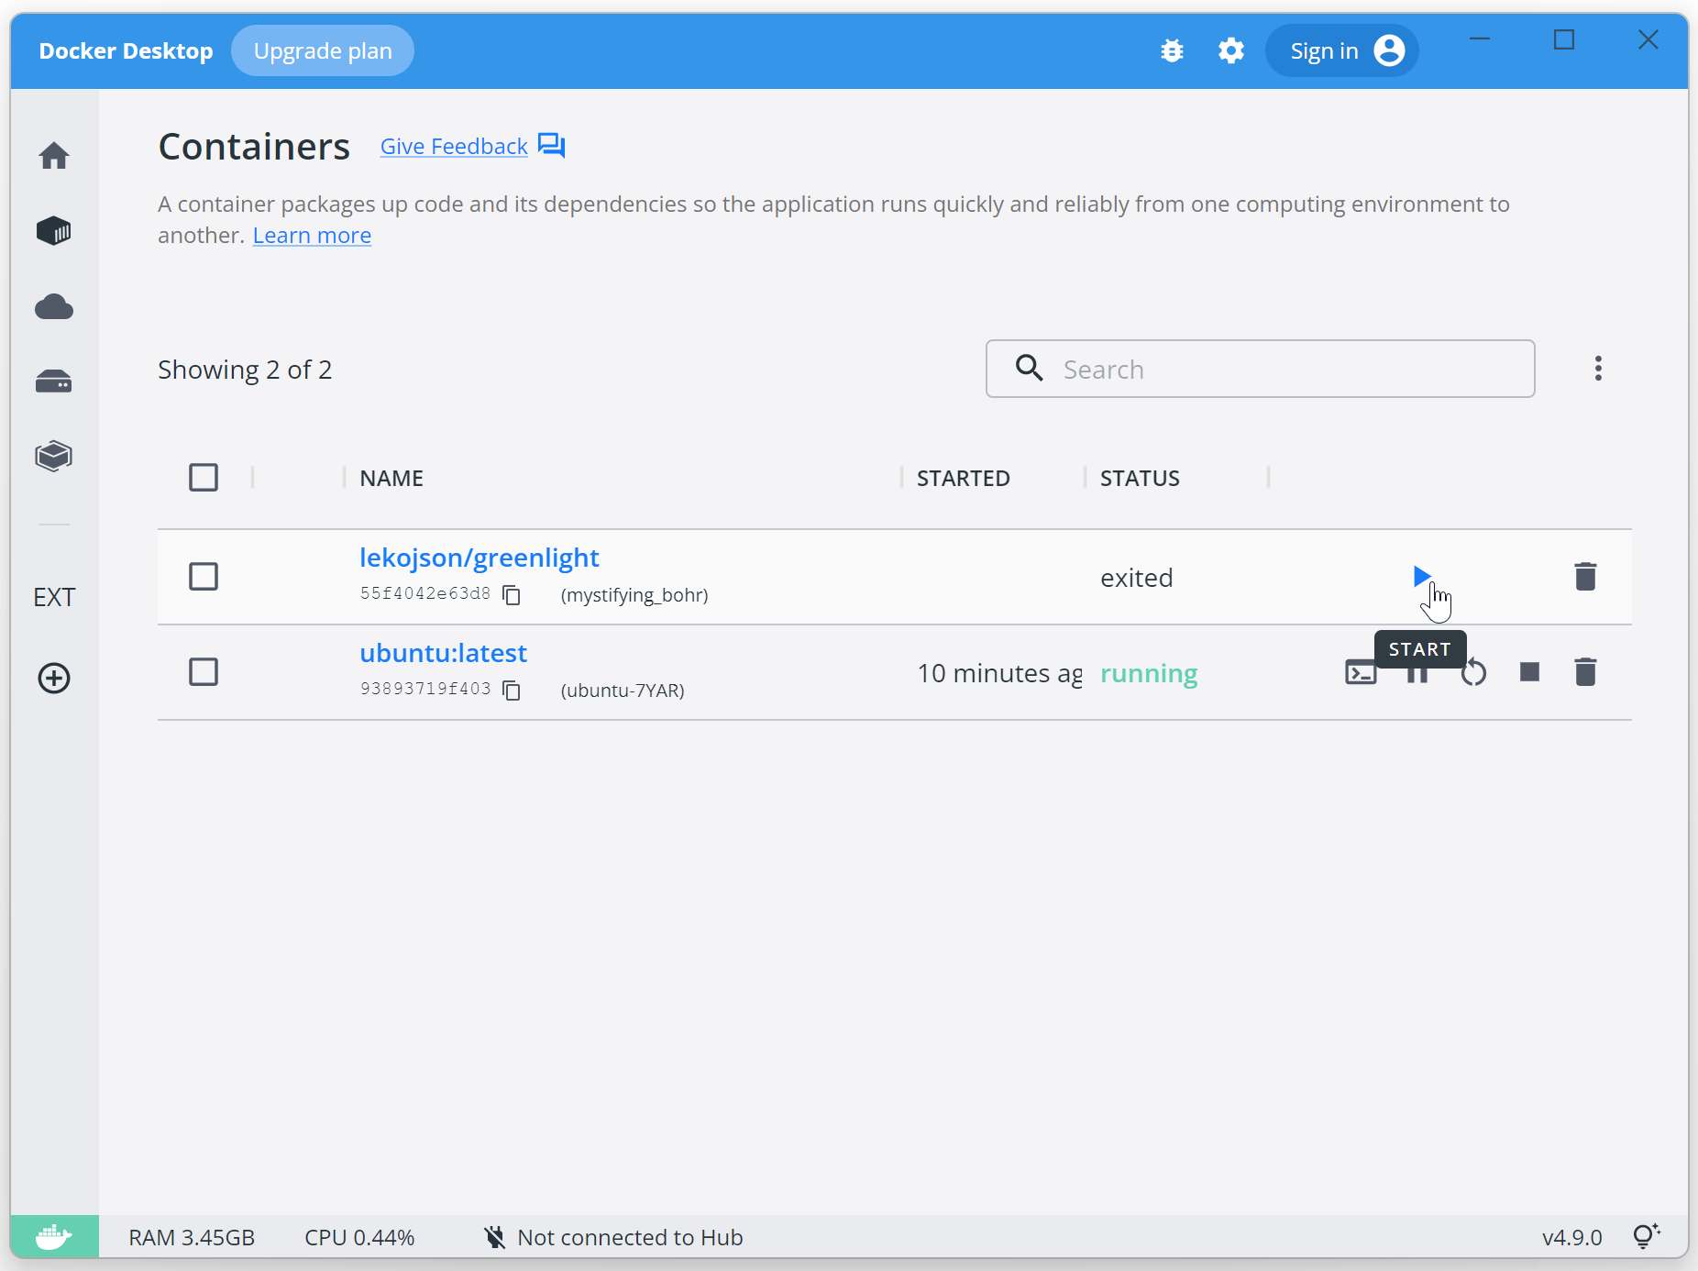This screenshot has width=1698, height=1271.
Task: Click the Not connected to Hub status
Action: pyautogui.click(x=613, y=1238)
